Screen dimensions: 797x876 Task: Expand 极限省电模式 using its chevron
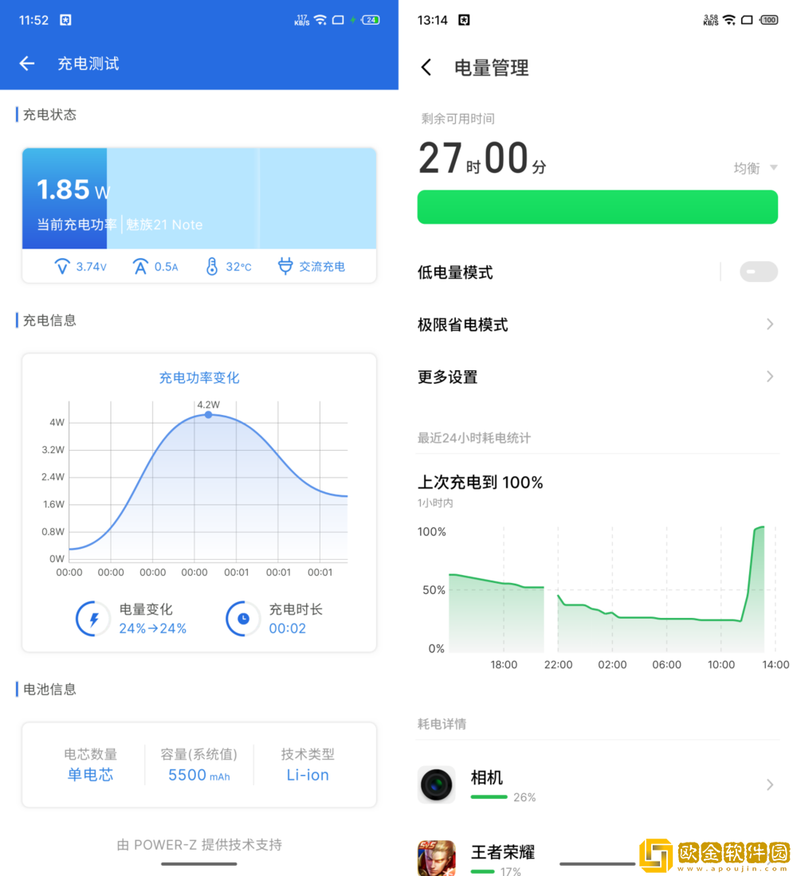tap(769, 324)
